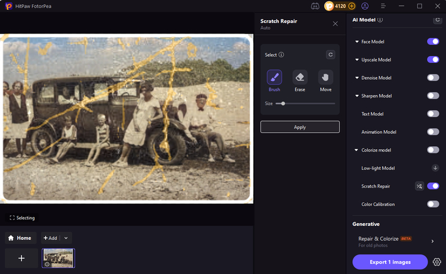Open the AI Model info icon
446x274 pixels.
(380, 20)
